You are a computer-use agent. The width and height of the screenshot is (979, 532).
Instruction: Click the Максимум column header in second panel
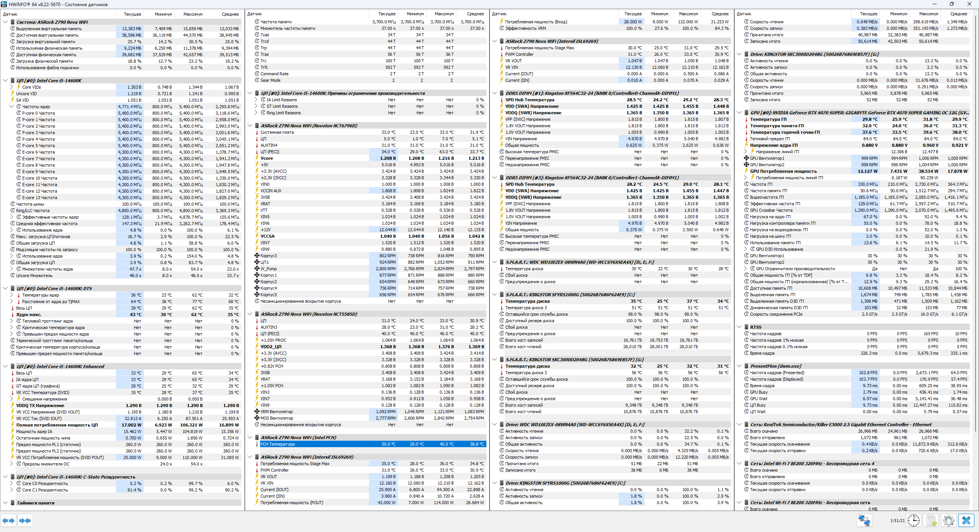(444, 14)
